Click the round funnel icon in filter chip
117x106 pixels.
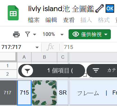pos(27,71)
